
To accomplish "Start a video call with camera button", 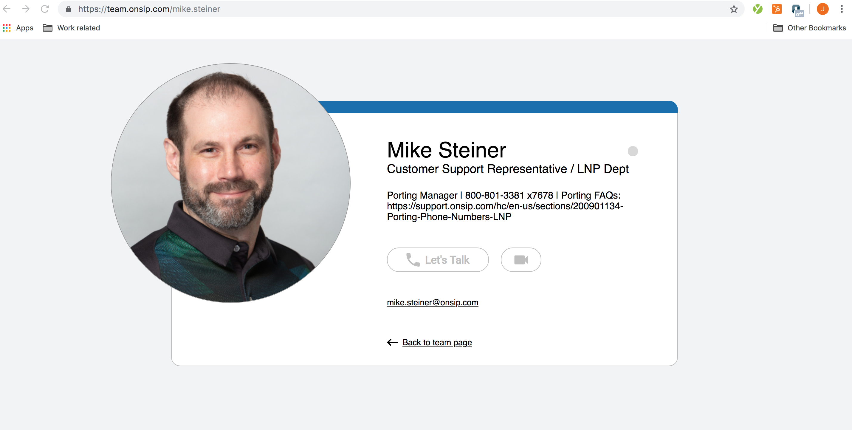I will [521, 260].
